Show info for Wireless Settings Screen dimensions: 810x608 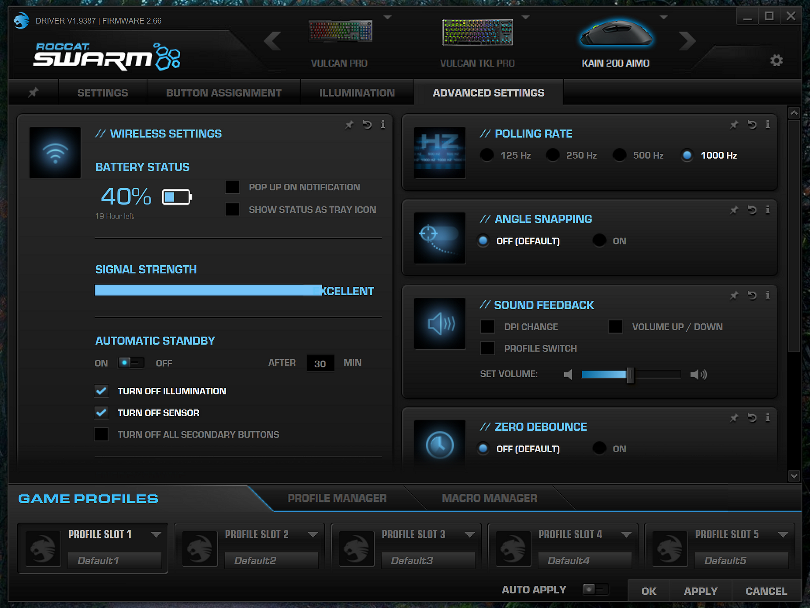(x=383, y=125)
